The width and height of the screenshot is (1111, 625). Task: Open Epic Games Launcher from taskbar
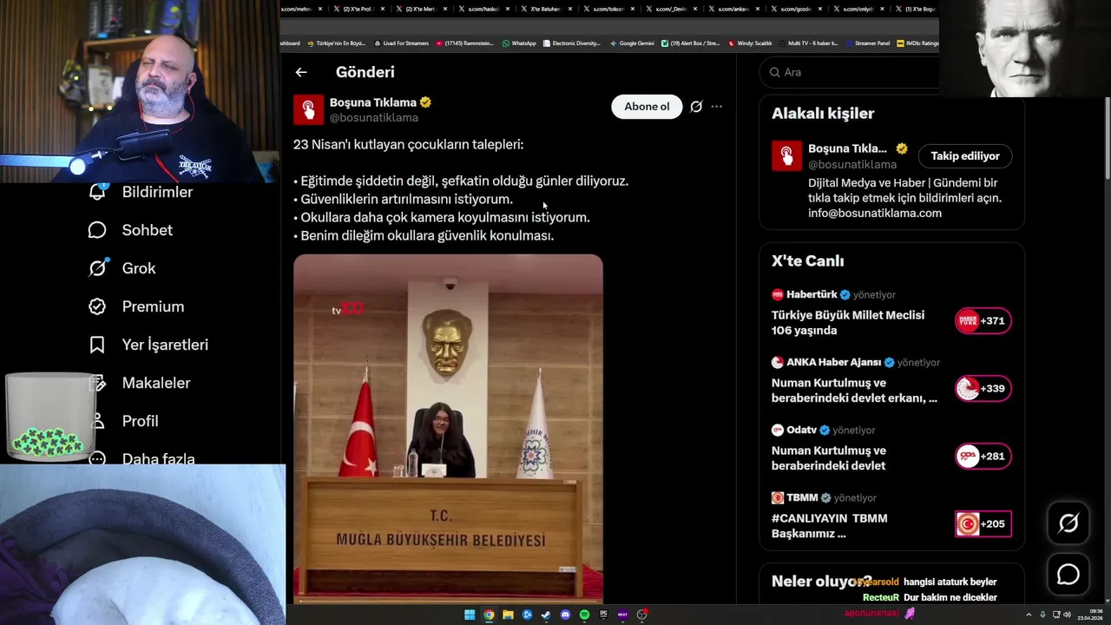click(x=603, y=615)
